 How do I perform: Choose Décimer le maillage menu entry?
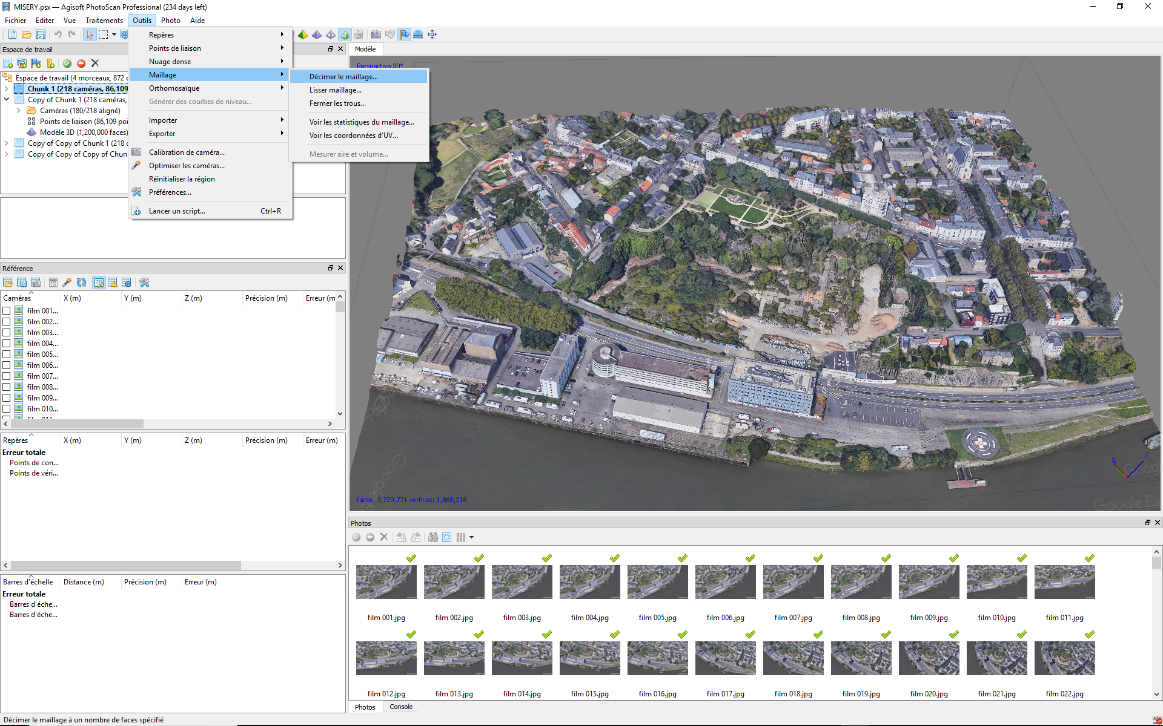[343, 77]
